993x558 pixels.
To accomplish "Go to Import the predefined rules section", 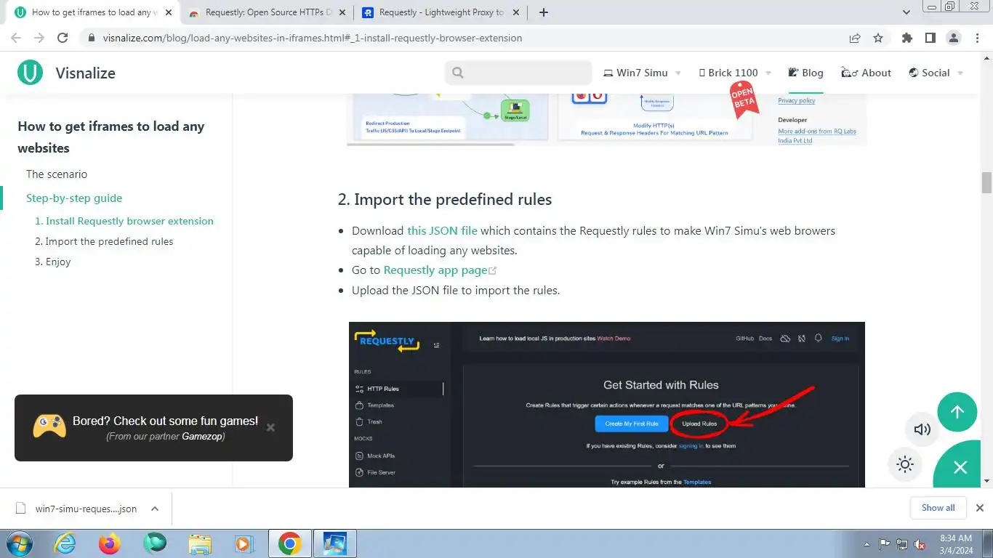I will 104,241.
